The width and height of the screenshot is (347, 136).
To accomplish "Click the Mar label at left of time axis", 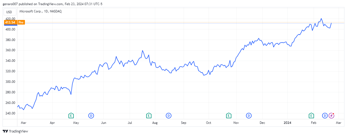I will (23, 123).
